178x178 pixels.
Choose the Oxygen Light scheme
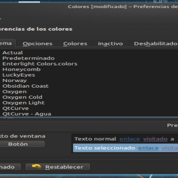point(24,103)
